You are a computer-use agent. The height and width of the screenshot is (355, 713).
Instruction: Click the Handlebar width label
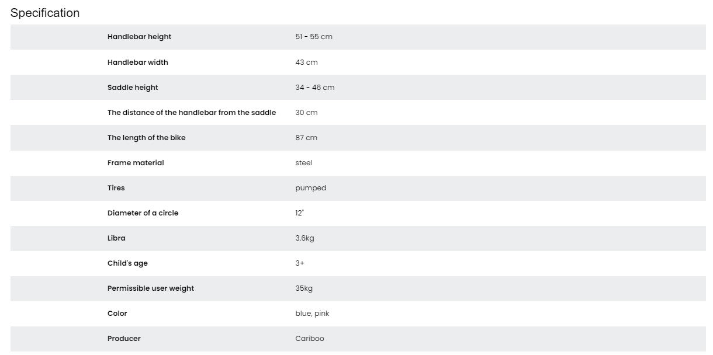[x=137, y=62]
